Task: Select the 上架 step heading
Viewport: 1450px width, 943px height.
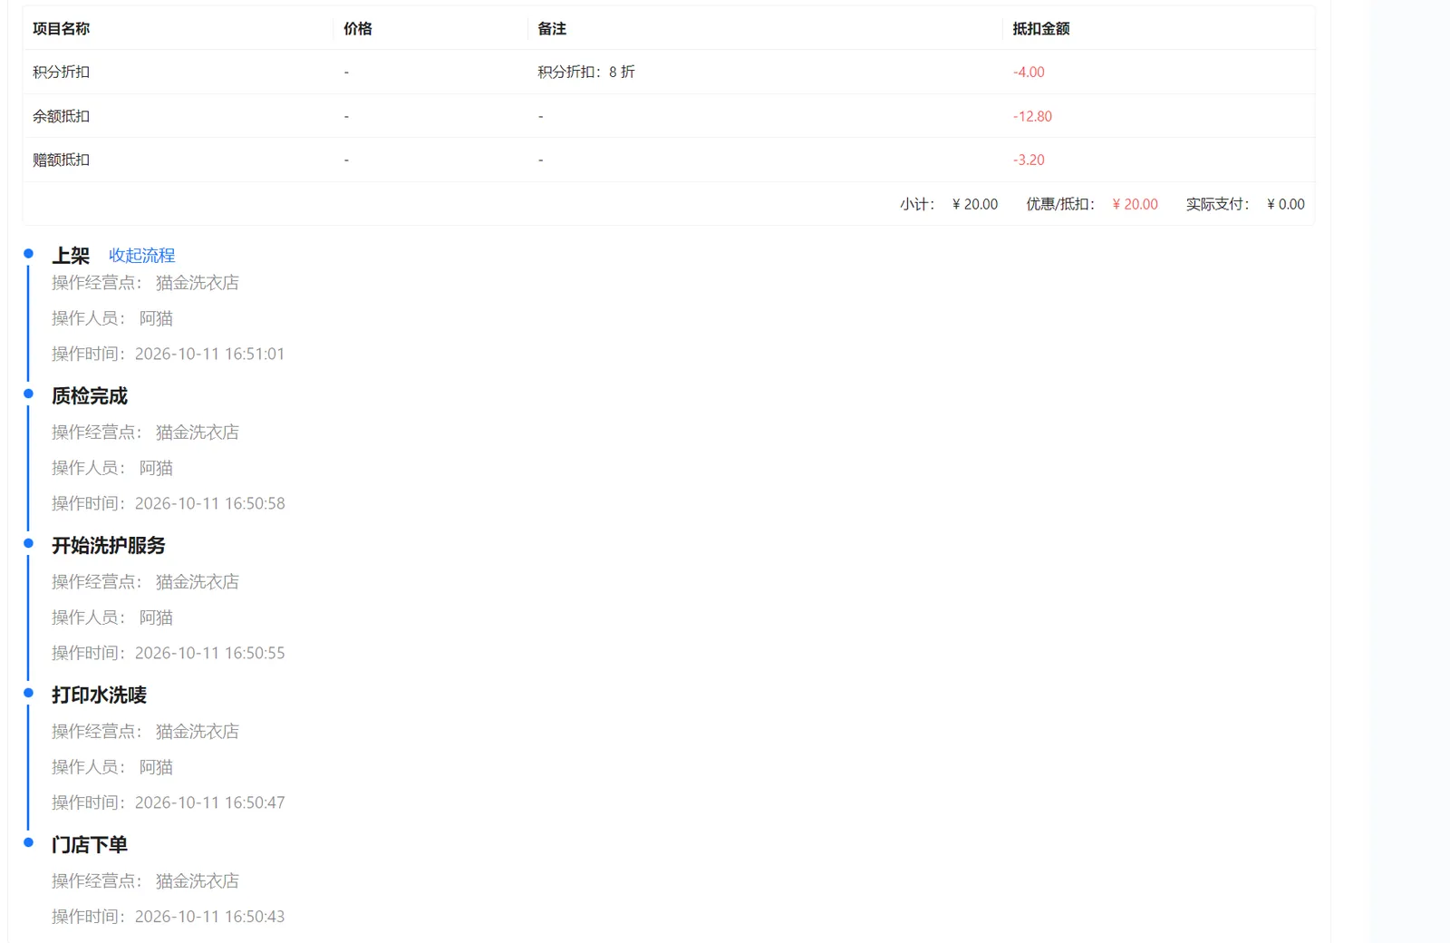Action: click(71, 256)
